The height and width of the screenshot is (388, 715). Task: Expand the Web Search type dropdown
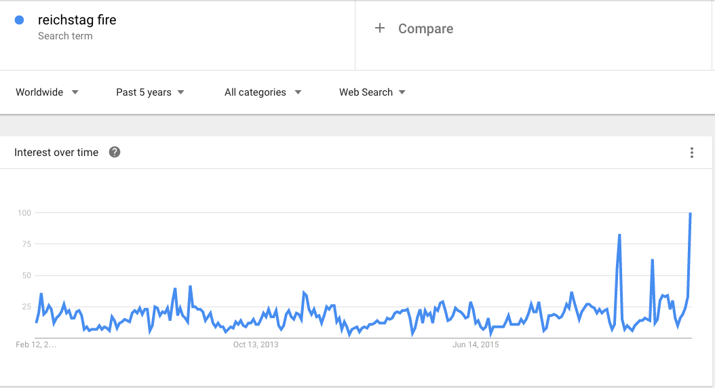pos(372,92)
